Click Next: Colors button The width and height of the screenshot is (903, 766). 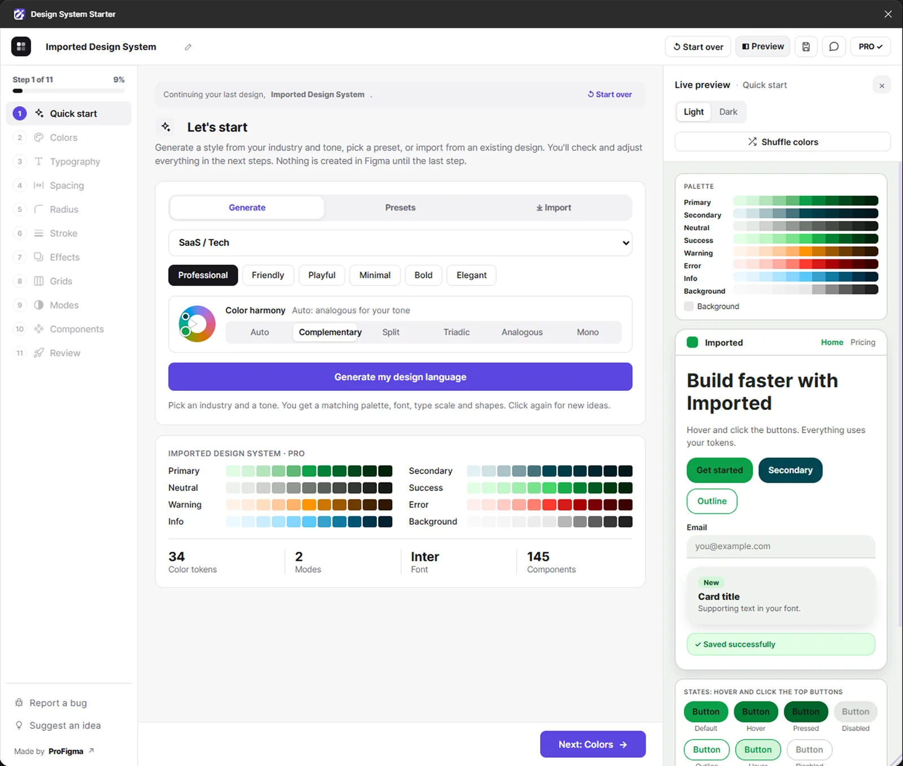coord(593,745)
